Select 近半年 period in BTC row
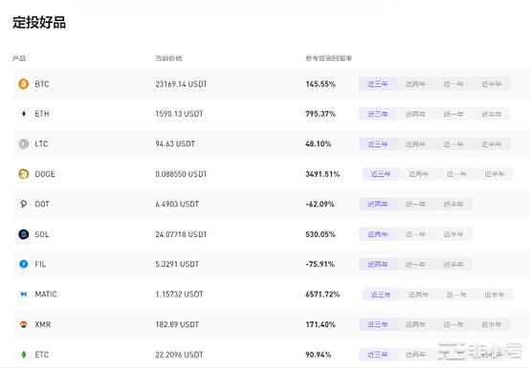Viewport: 530px width, 368px height. (x=492, y=84)
